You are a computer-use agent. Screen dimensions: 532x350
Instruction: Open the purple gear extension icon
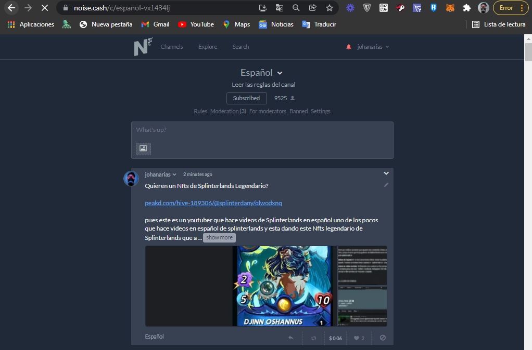pyautogui.click(x=350, y=8)
